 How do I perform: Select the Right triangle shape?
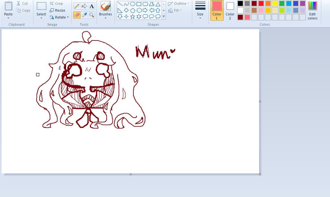point(120,10)
